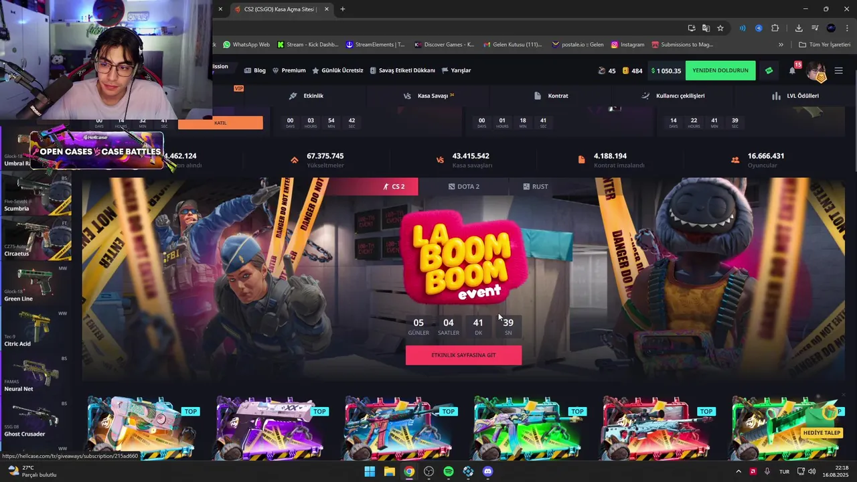This screenshot has width=857, height=482.
Task: Click the blue sound-wave extension icon
Action: coord(743,28)
